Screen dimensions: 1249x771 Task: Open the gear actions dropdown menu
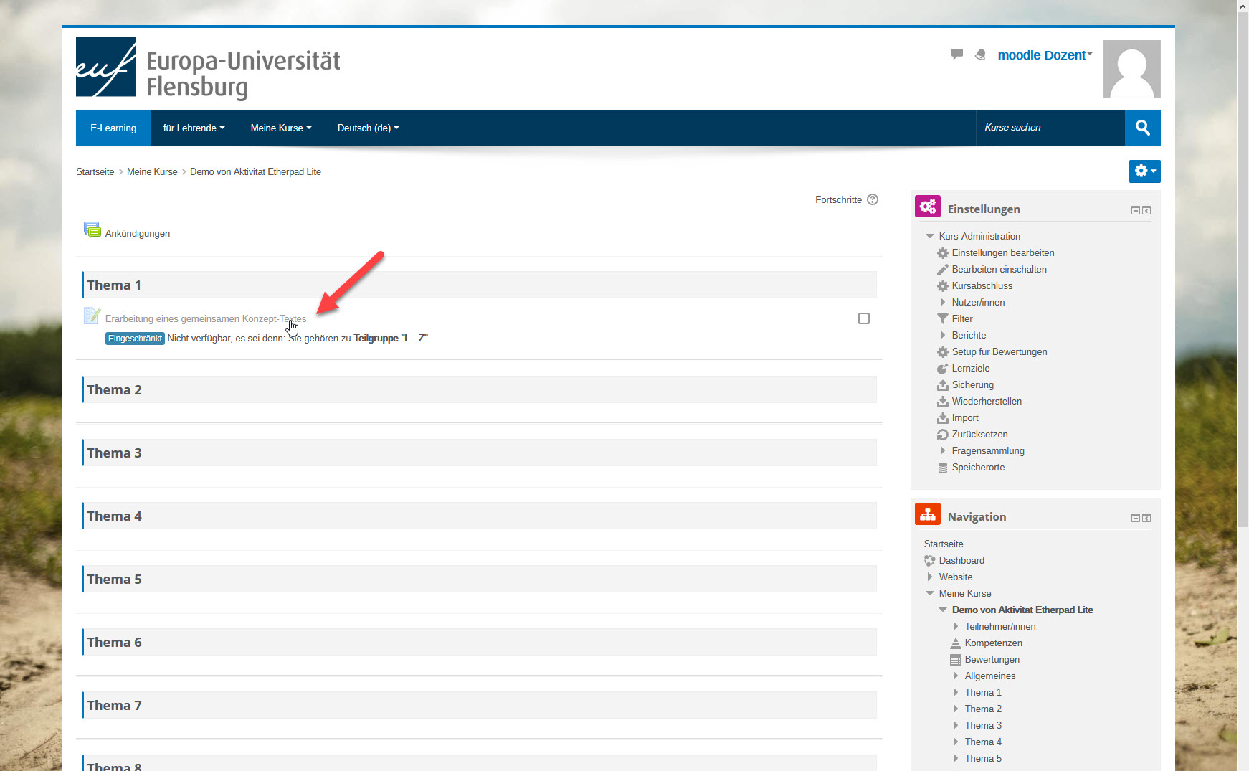1144,171
